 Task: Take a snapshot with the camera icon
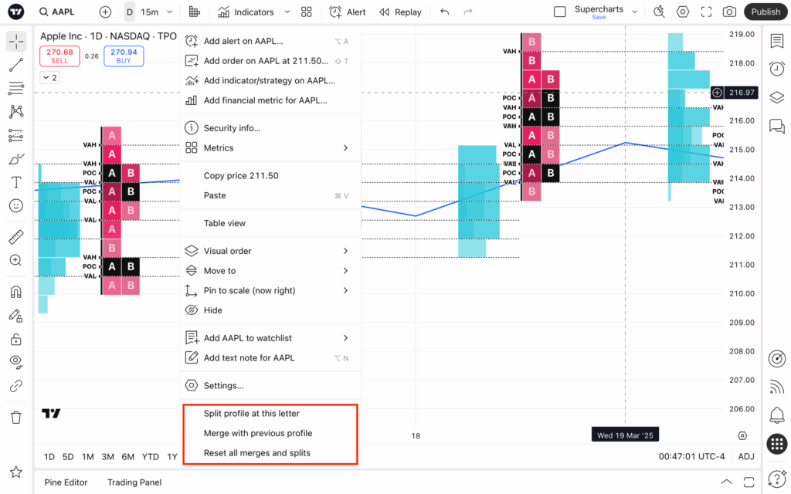(x=728, y=12)
